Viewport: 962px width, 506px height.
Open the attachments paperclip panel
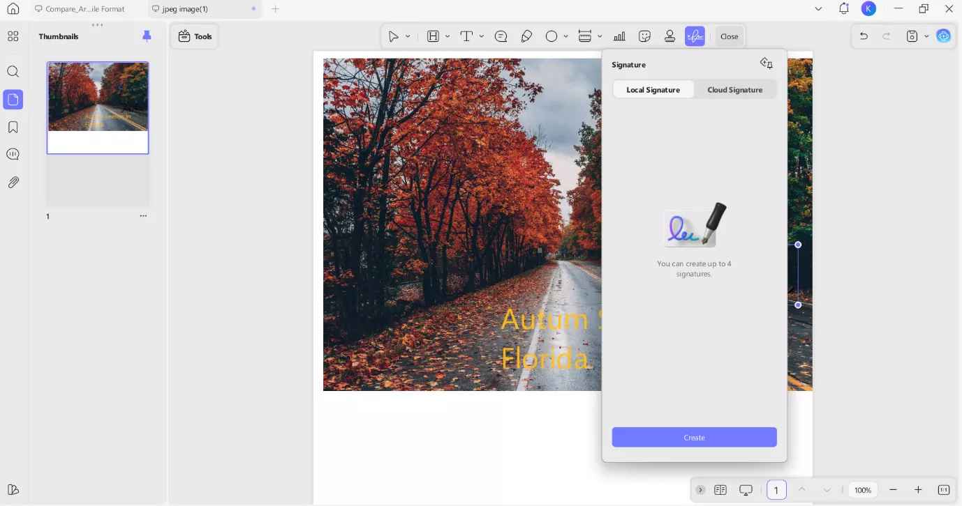(13, 183)
